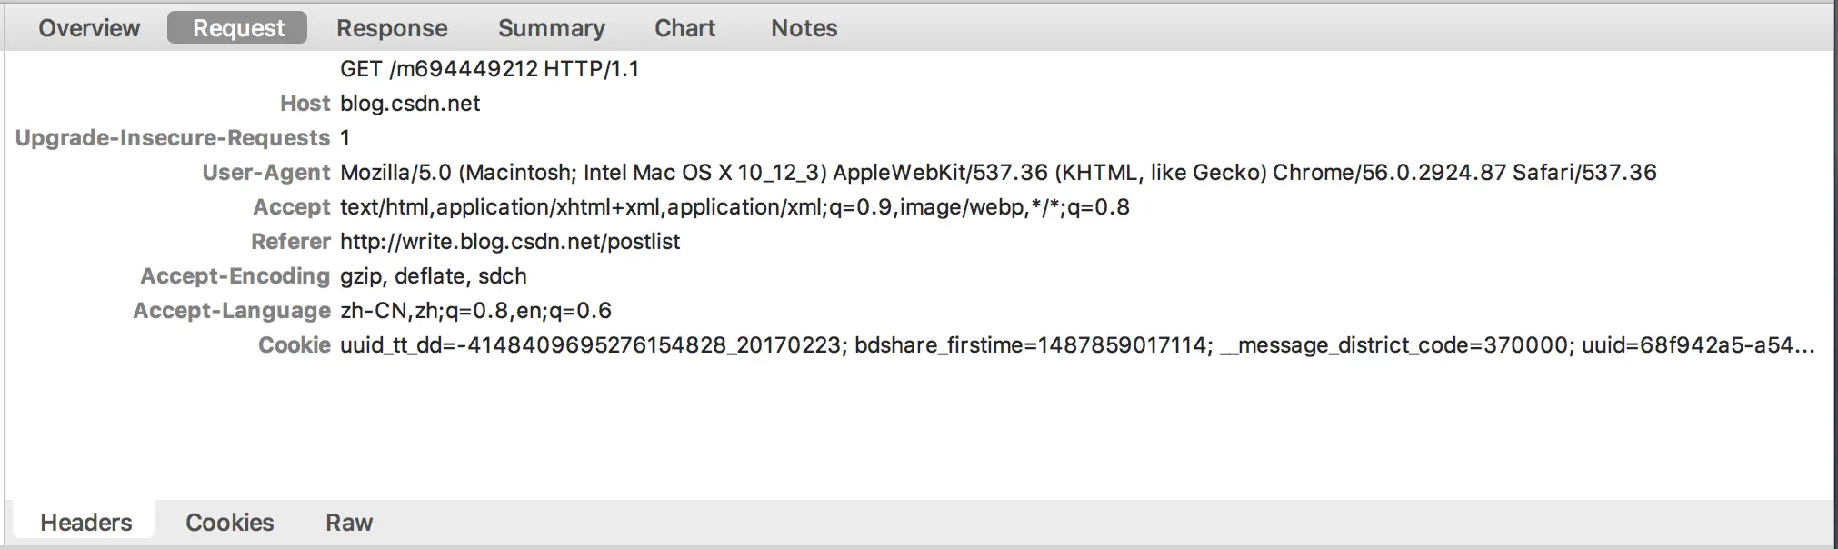1838x549 pixels.
Task: Select the truncated uuid_tt_dd cookie value
Action: [x=1076, y=345]
